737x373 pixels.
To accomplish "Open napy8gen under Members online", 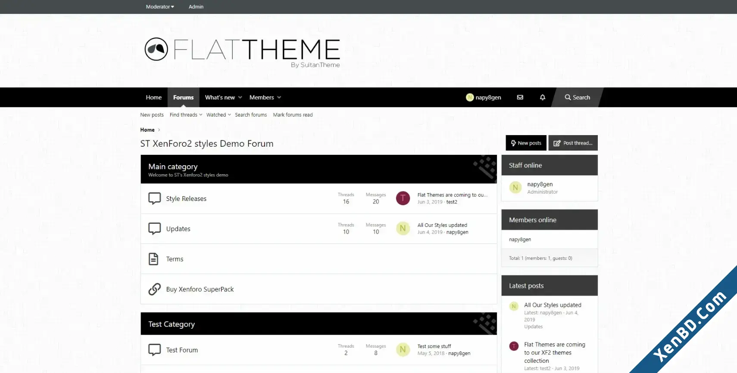I will (x=520, y=239).
